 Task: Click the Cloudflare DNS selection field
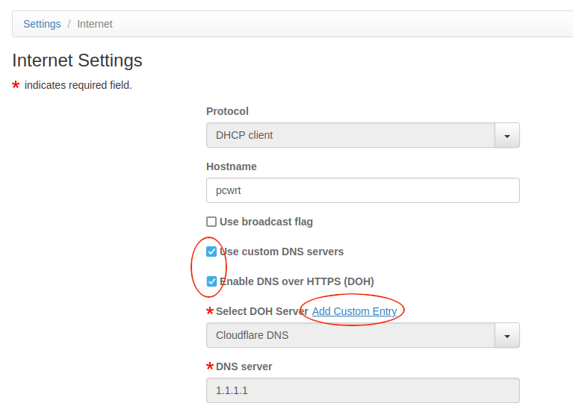coord(350,336)
